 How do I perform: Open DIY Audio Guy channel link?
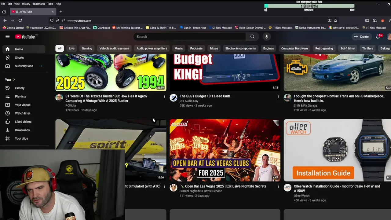tap(189, 101)
